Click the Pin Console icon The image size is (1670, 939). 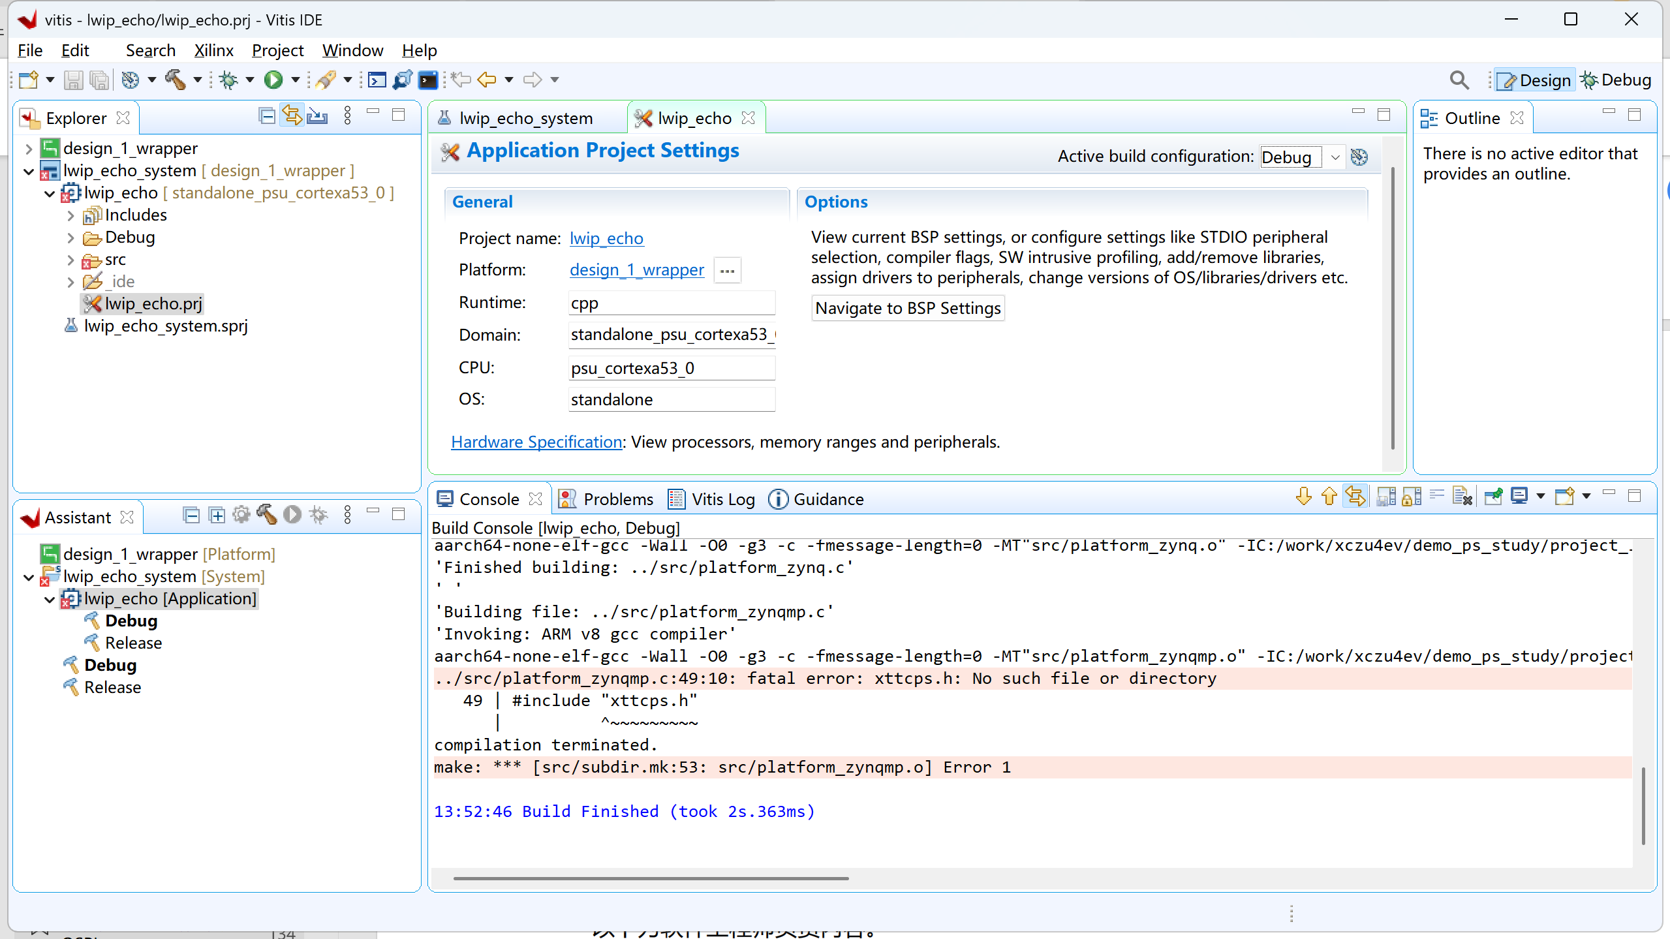[1493, 497]
